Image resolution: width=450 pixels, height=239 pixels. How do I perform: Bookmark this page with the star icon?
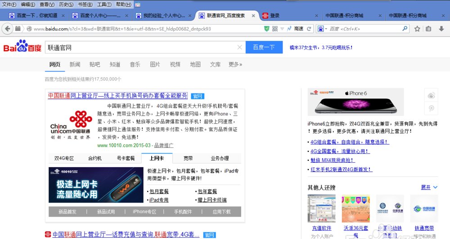click(x=417, y=29)
